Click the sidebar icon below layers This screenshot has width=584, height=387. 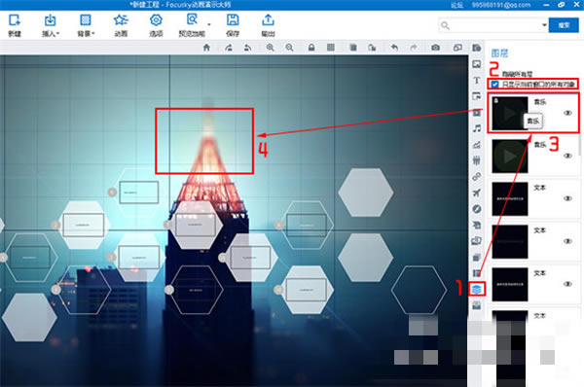click(x=476, y=306)
